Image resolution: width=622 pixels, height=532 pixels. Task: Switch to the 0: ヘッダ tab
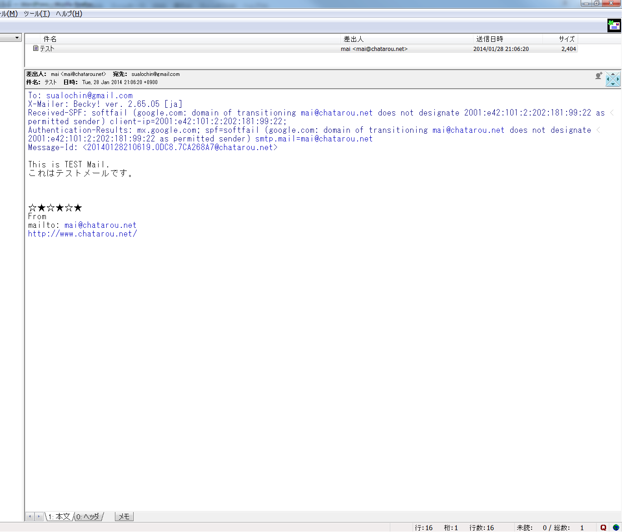pyautogui.click(x=88, y=517)
